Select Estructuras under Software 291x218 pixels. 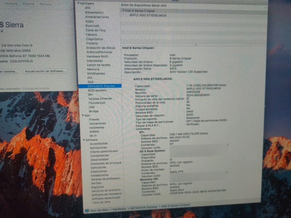98,167
